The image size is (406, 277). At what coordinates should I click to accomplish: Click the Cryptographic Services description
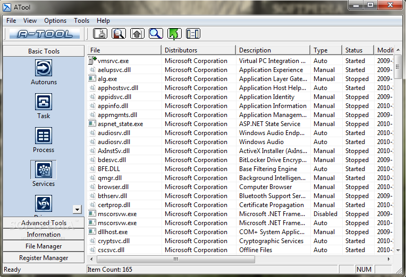click(x=271, y=241)
